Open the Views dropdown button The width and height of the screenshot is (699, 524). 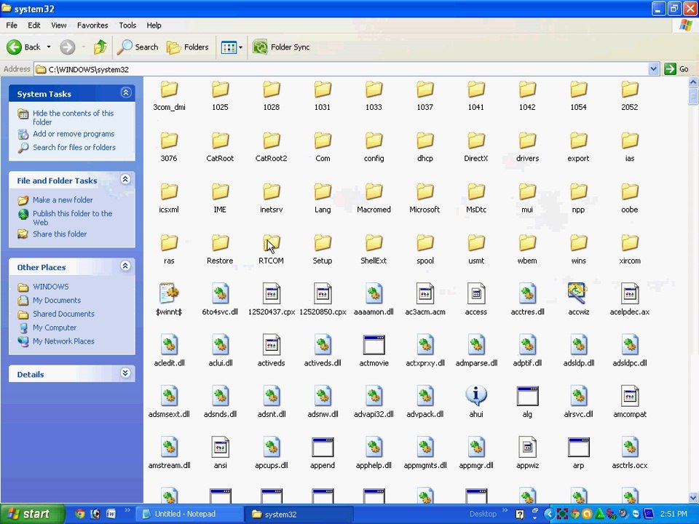(x=232, y=47)
